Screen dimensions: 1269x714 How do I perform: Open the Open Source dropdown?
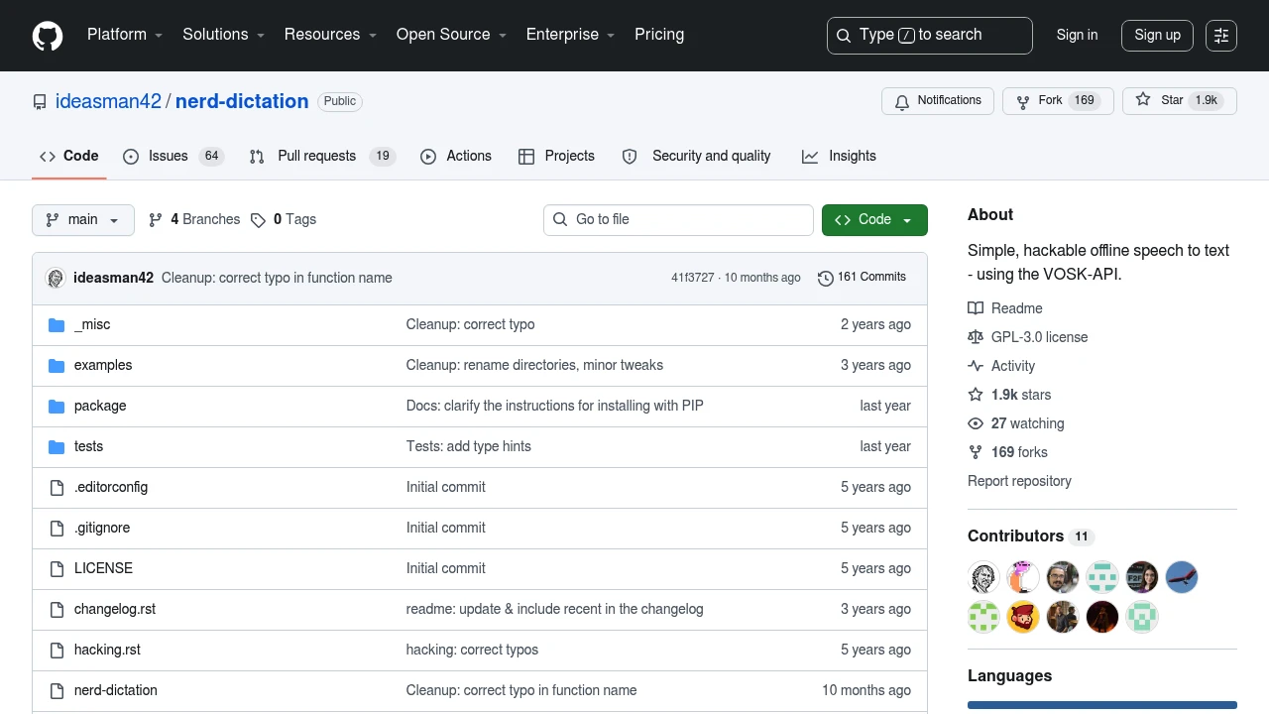pos(452,35)
